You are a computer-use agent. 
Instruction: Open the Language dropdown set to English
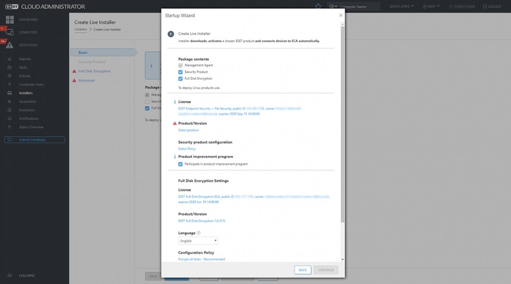tap(198, 241)
